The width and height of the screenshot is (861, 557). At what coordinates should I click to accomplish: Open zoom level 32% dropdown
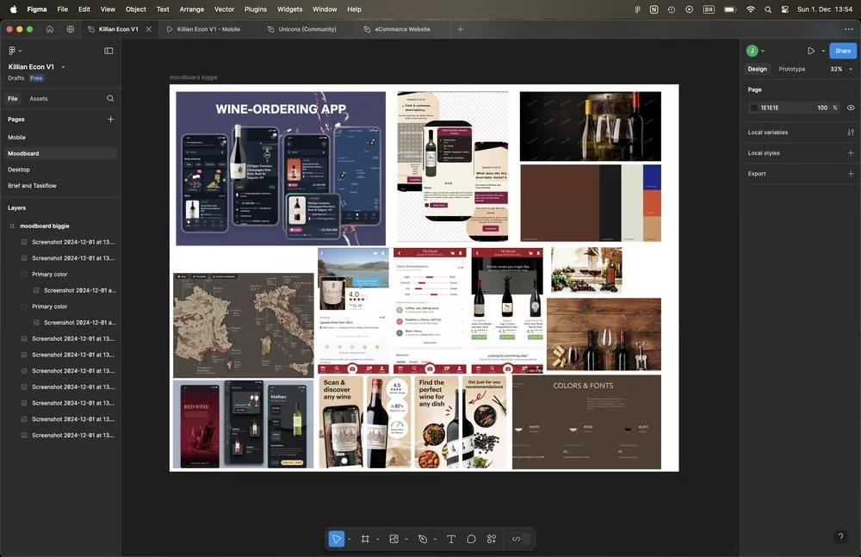[x=841, y=69]
